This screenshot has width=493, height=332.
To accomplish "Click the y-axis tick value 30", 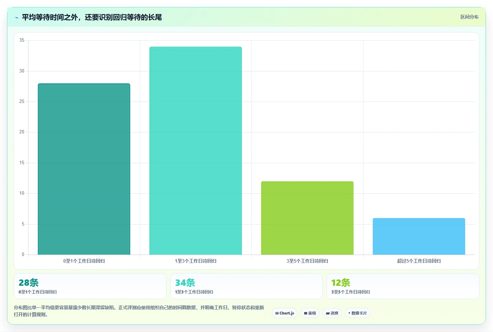I will (22, 71).
